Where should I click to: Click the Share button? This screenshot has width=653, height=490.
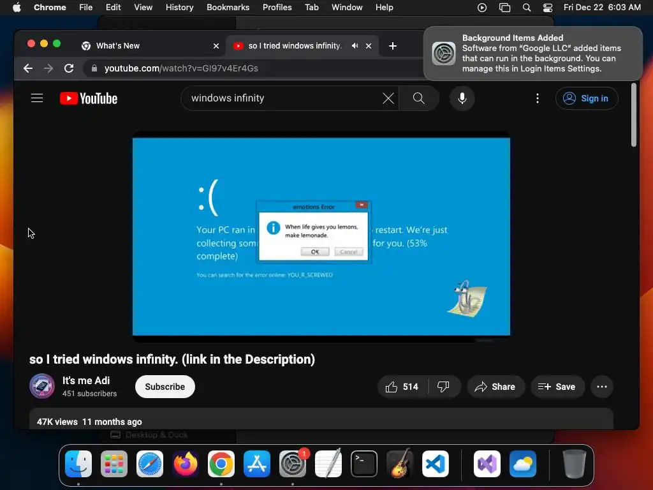coord(495,387)
